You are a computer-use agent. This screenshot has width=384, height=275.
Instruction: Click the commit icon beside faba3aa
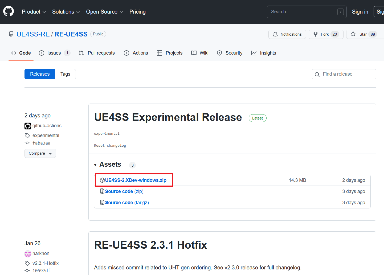tap(27, 143)
